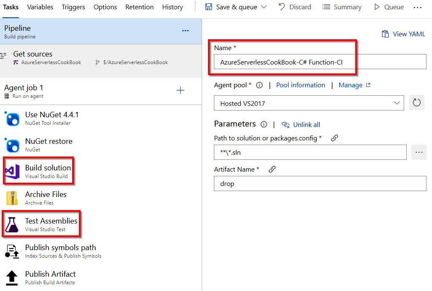Select the Test Assemblies flask icon

tap(12, 225)
